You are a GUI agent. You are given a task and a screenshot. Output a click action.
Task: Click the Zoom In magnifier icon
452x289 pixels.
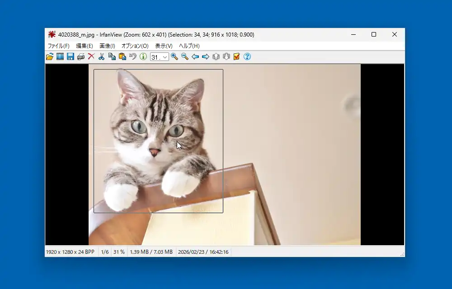pyautogui.click(x=174, y=56)
